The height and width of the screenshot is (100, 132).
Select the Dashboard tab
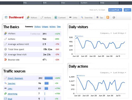14,17
